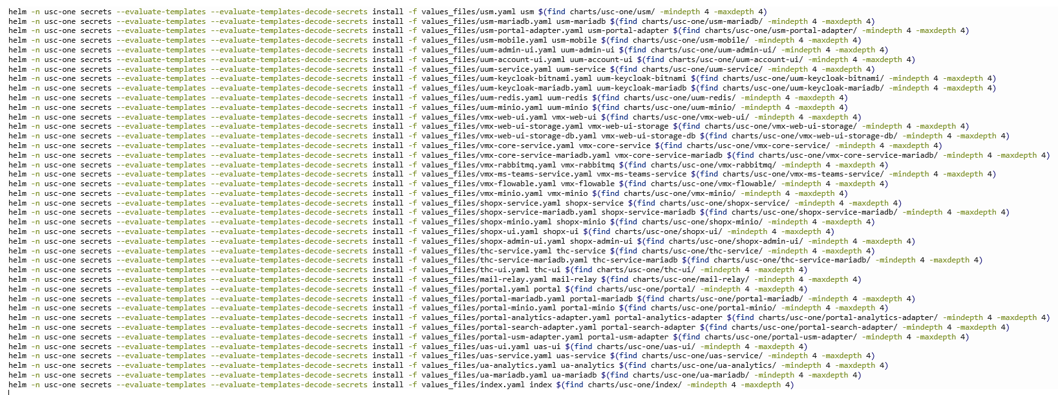Click the values_files/uum-redis.yaml path

(x=482, y=98)
